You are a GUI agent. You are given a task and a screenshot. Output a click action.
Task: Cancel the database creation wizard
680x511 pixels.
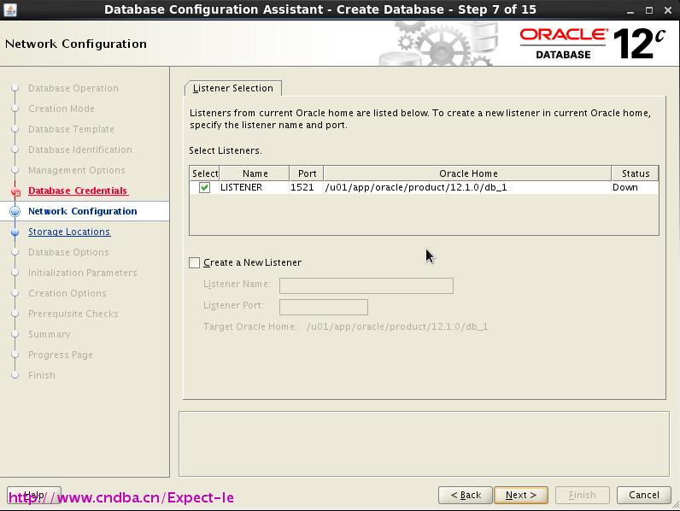click(643, 495)
